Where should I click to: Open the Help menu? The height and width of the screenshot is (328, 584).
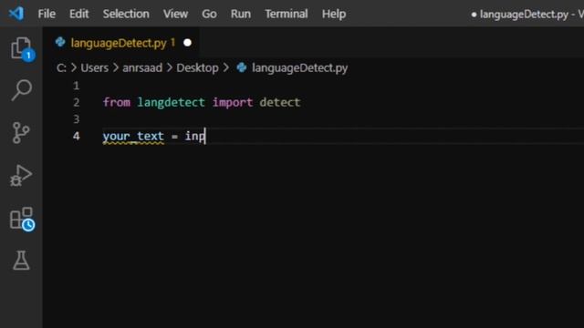coord(334,15)
